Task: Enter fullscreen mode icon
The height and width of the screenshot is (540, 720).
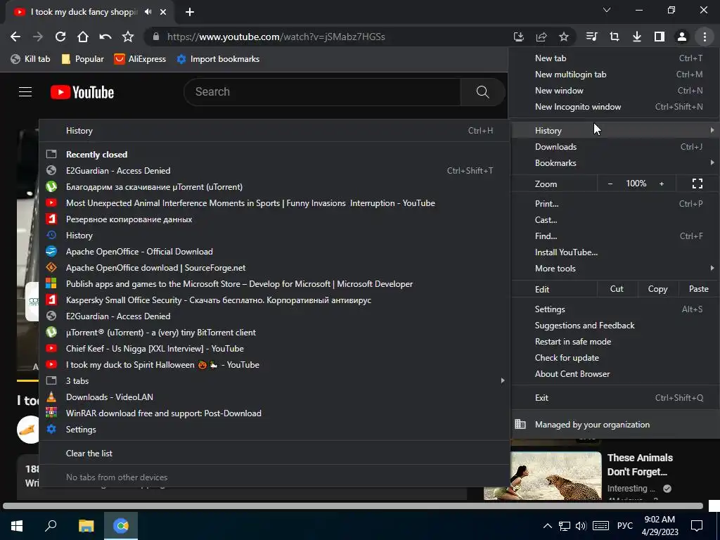Action: point(697,184)
